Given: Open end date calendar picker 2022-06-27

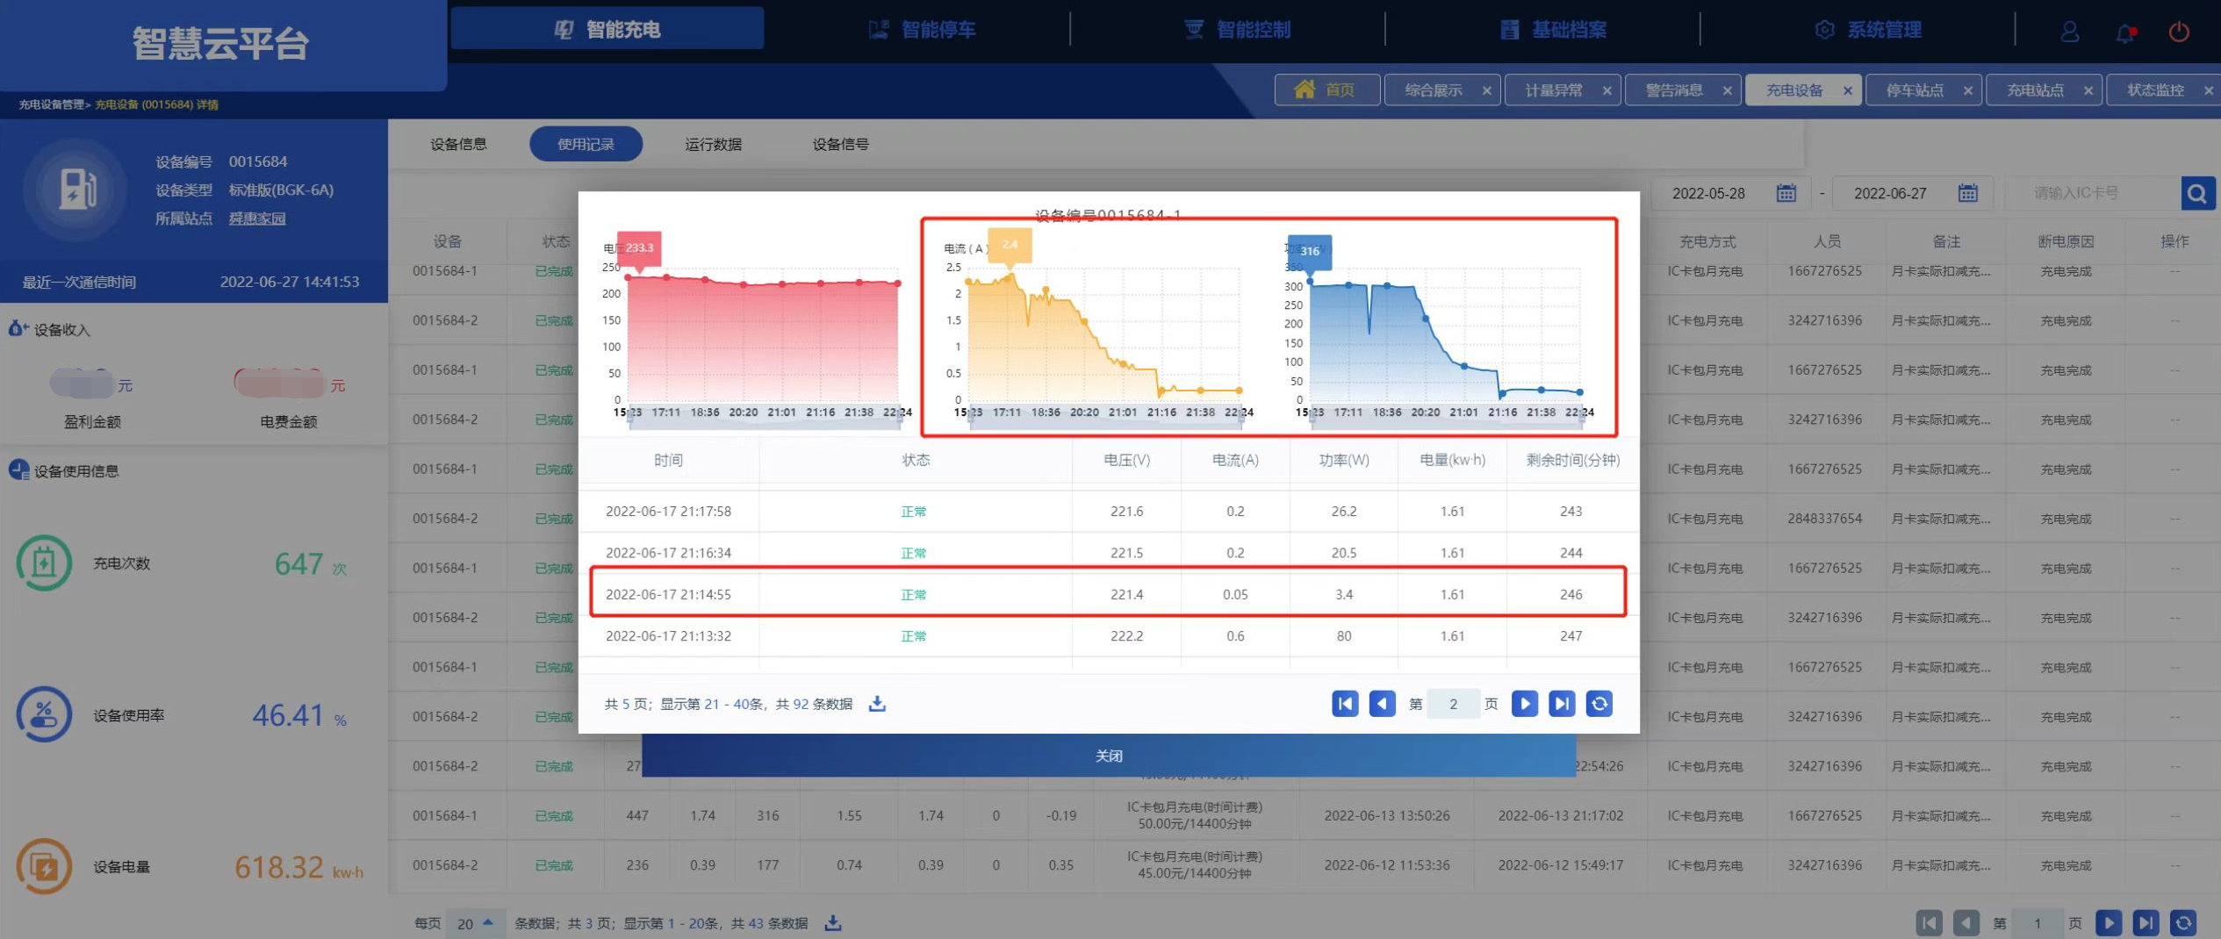Looking at the screenshot, I should 1967,193.
